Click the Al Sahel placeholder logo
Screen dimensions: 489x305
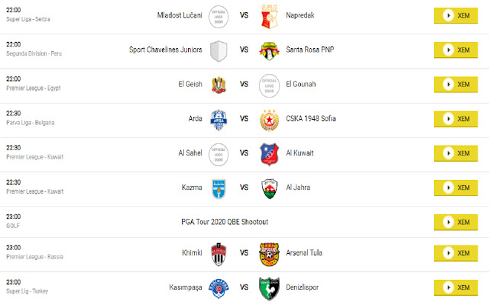219,154
